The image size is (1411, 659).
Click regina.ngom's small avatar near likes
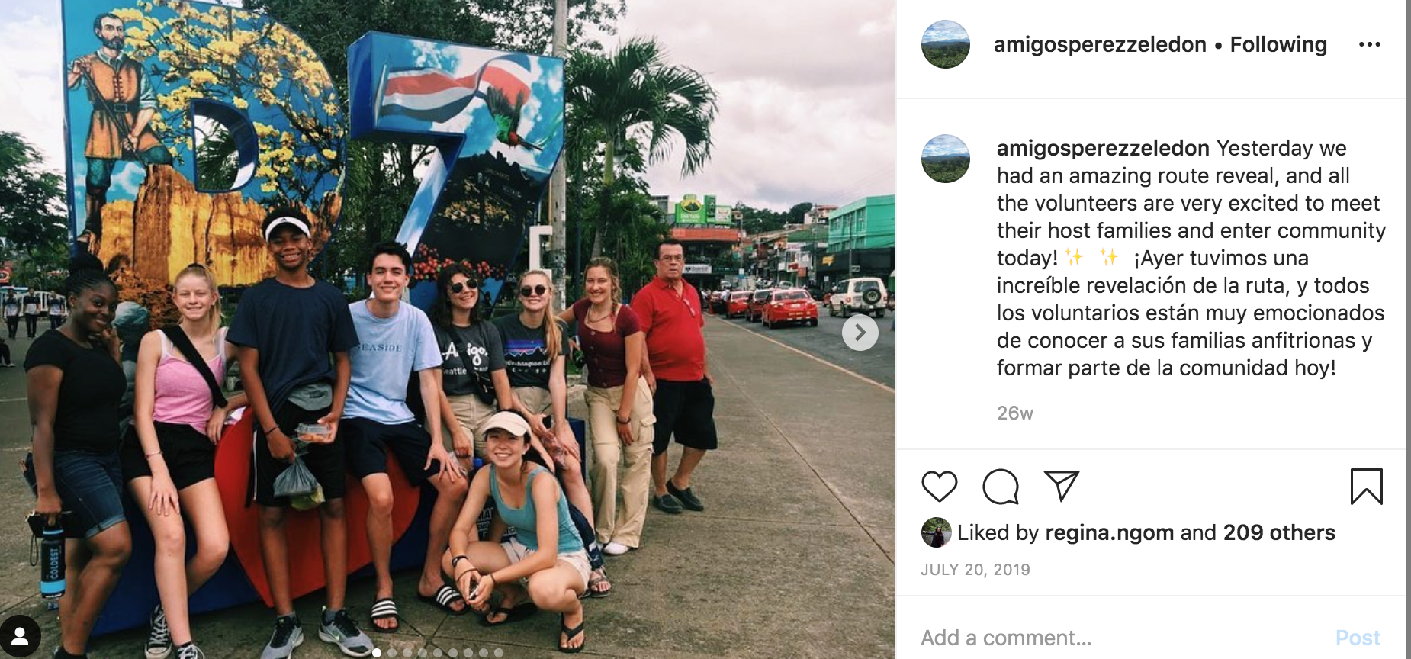click(936, 532)
